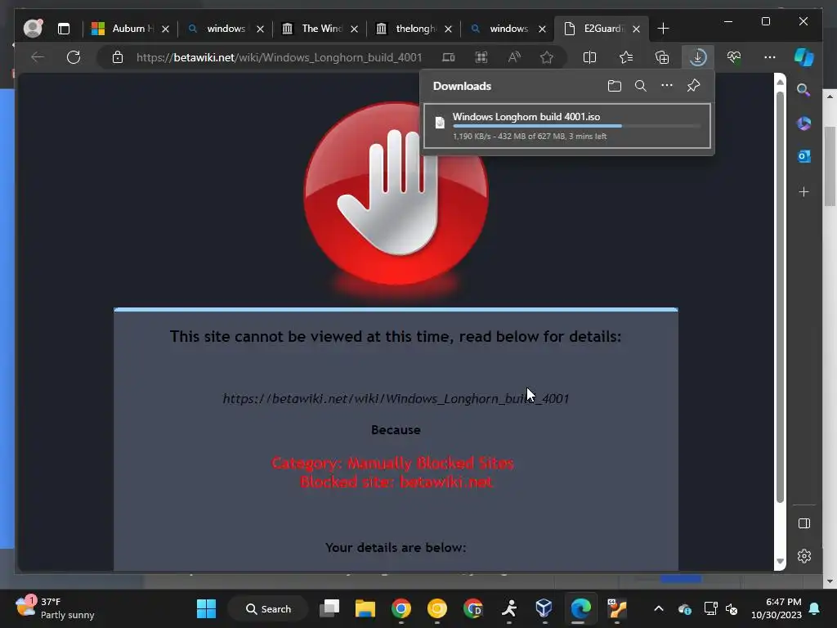Open the Windows Start menu

206,608
